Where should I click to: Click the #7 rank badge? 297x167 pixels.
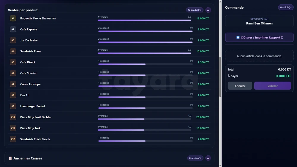pyautogui.click(x=13, y=84)
